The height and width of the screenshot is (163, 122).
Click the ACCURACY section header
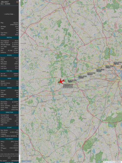point(9,139)
